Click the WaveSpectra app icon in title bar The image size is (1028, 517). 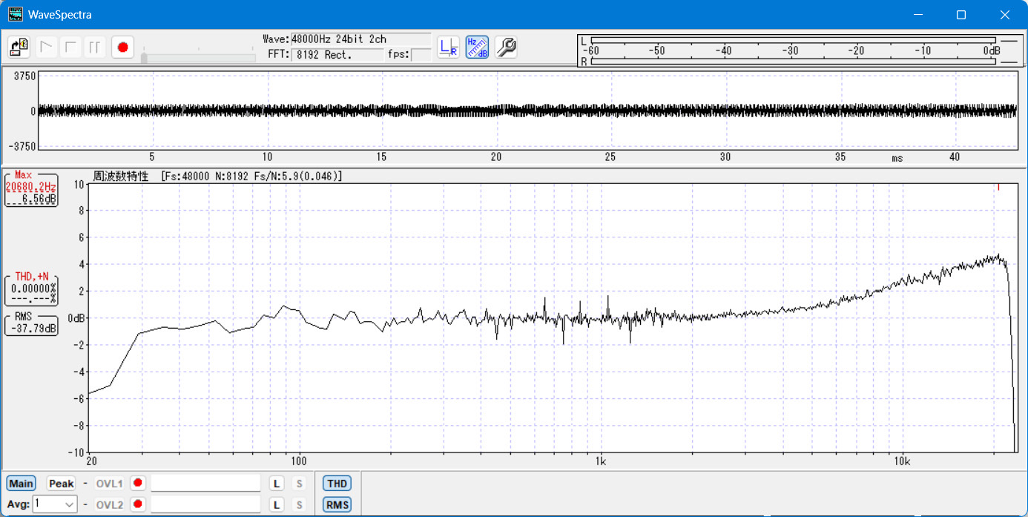15,14
